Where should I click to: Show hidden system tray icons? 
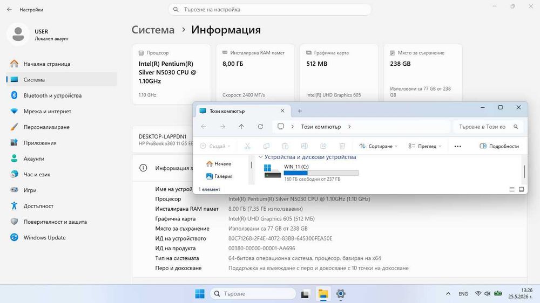448,294
